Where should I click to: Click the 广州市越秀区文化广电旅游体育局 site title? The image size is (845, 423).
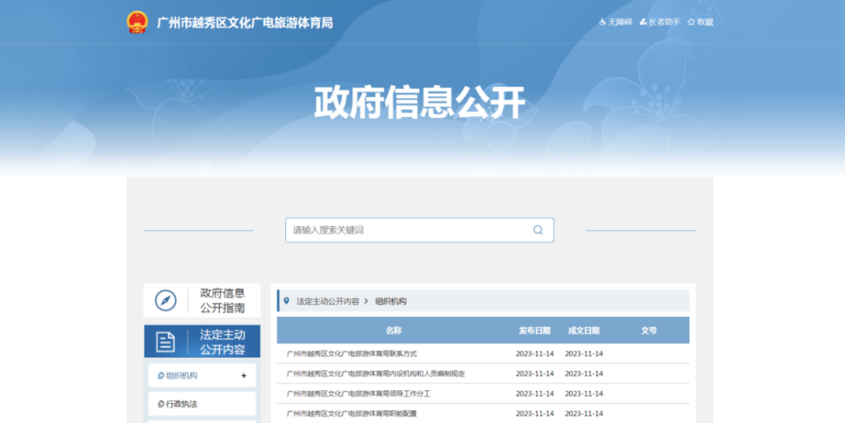245,22
